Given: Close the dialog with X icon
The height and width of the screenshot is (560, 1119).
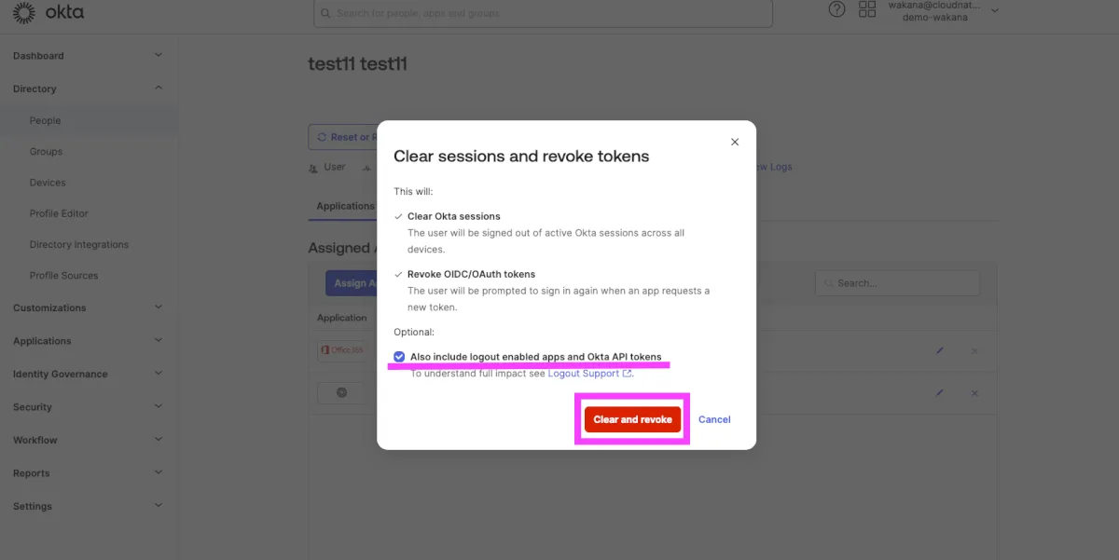Looking at the screenshot, I should [x=735, y=142].
